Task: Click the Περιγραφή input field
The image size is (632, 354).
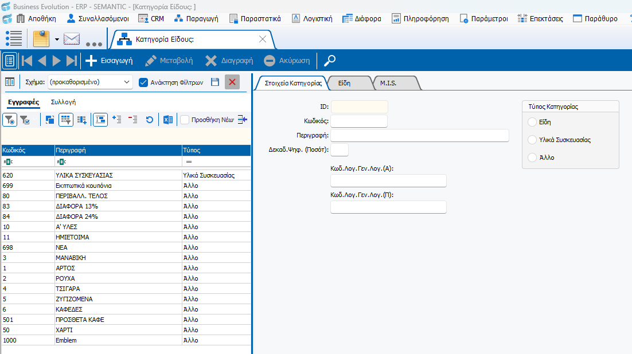Action: click(420, 135)
